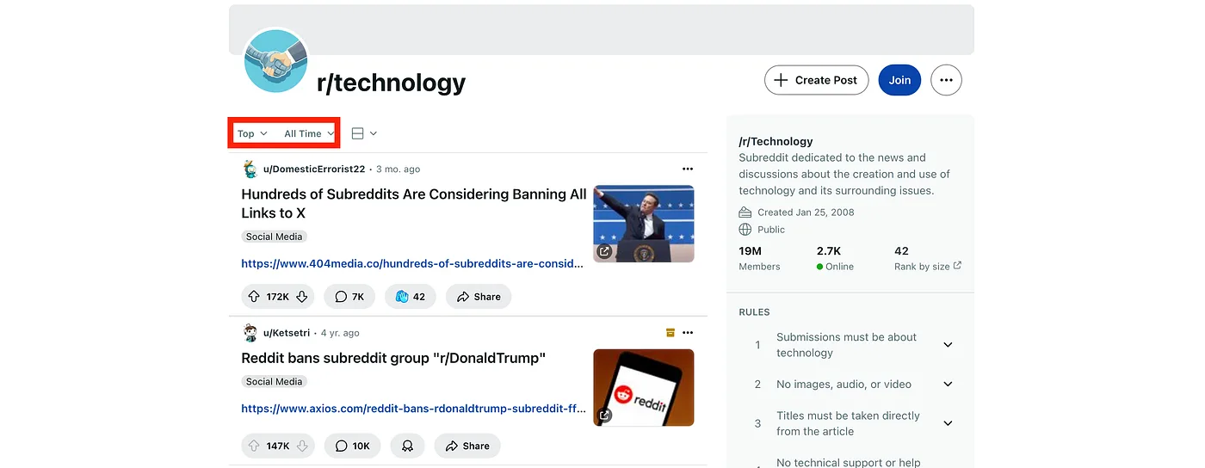The height and width of the screenshot is (468, 1205).
Task: Select Social Media flair on Hundreds of Subreddits post
Action: coord(274,237)
